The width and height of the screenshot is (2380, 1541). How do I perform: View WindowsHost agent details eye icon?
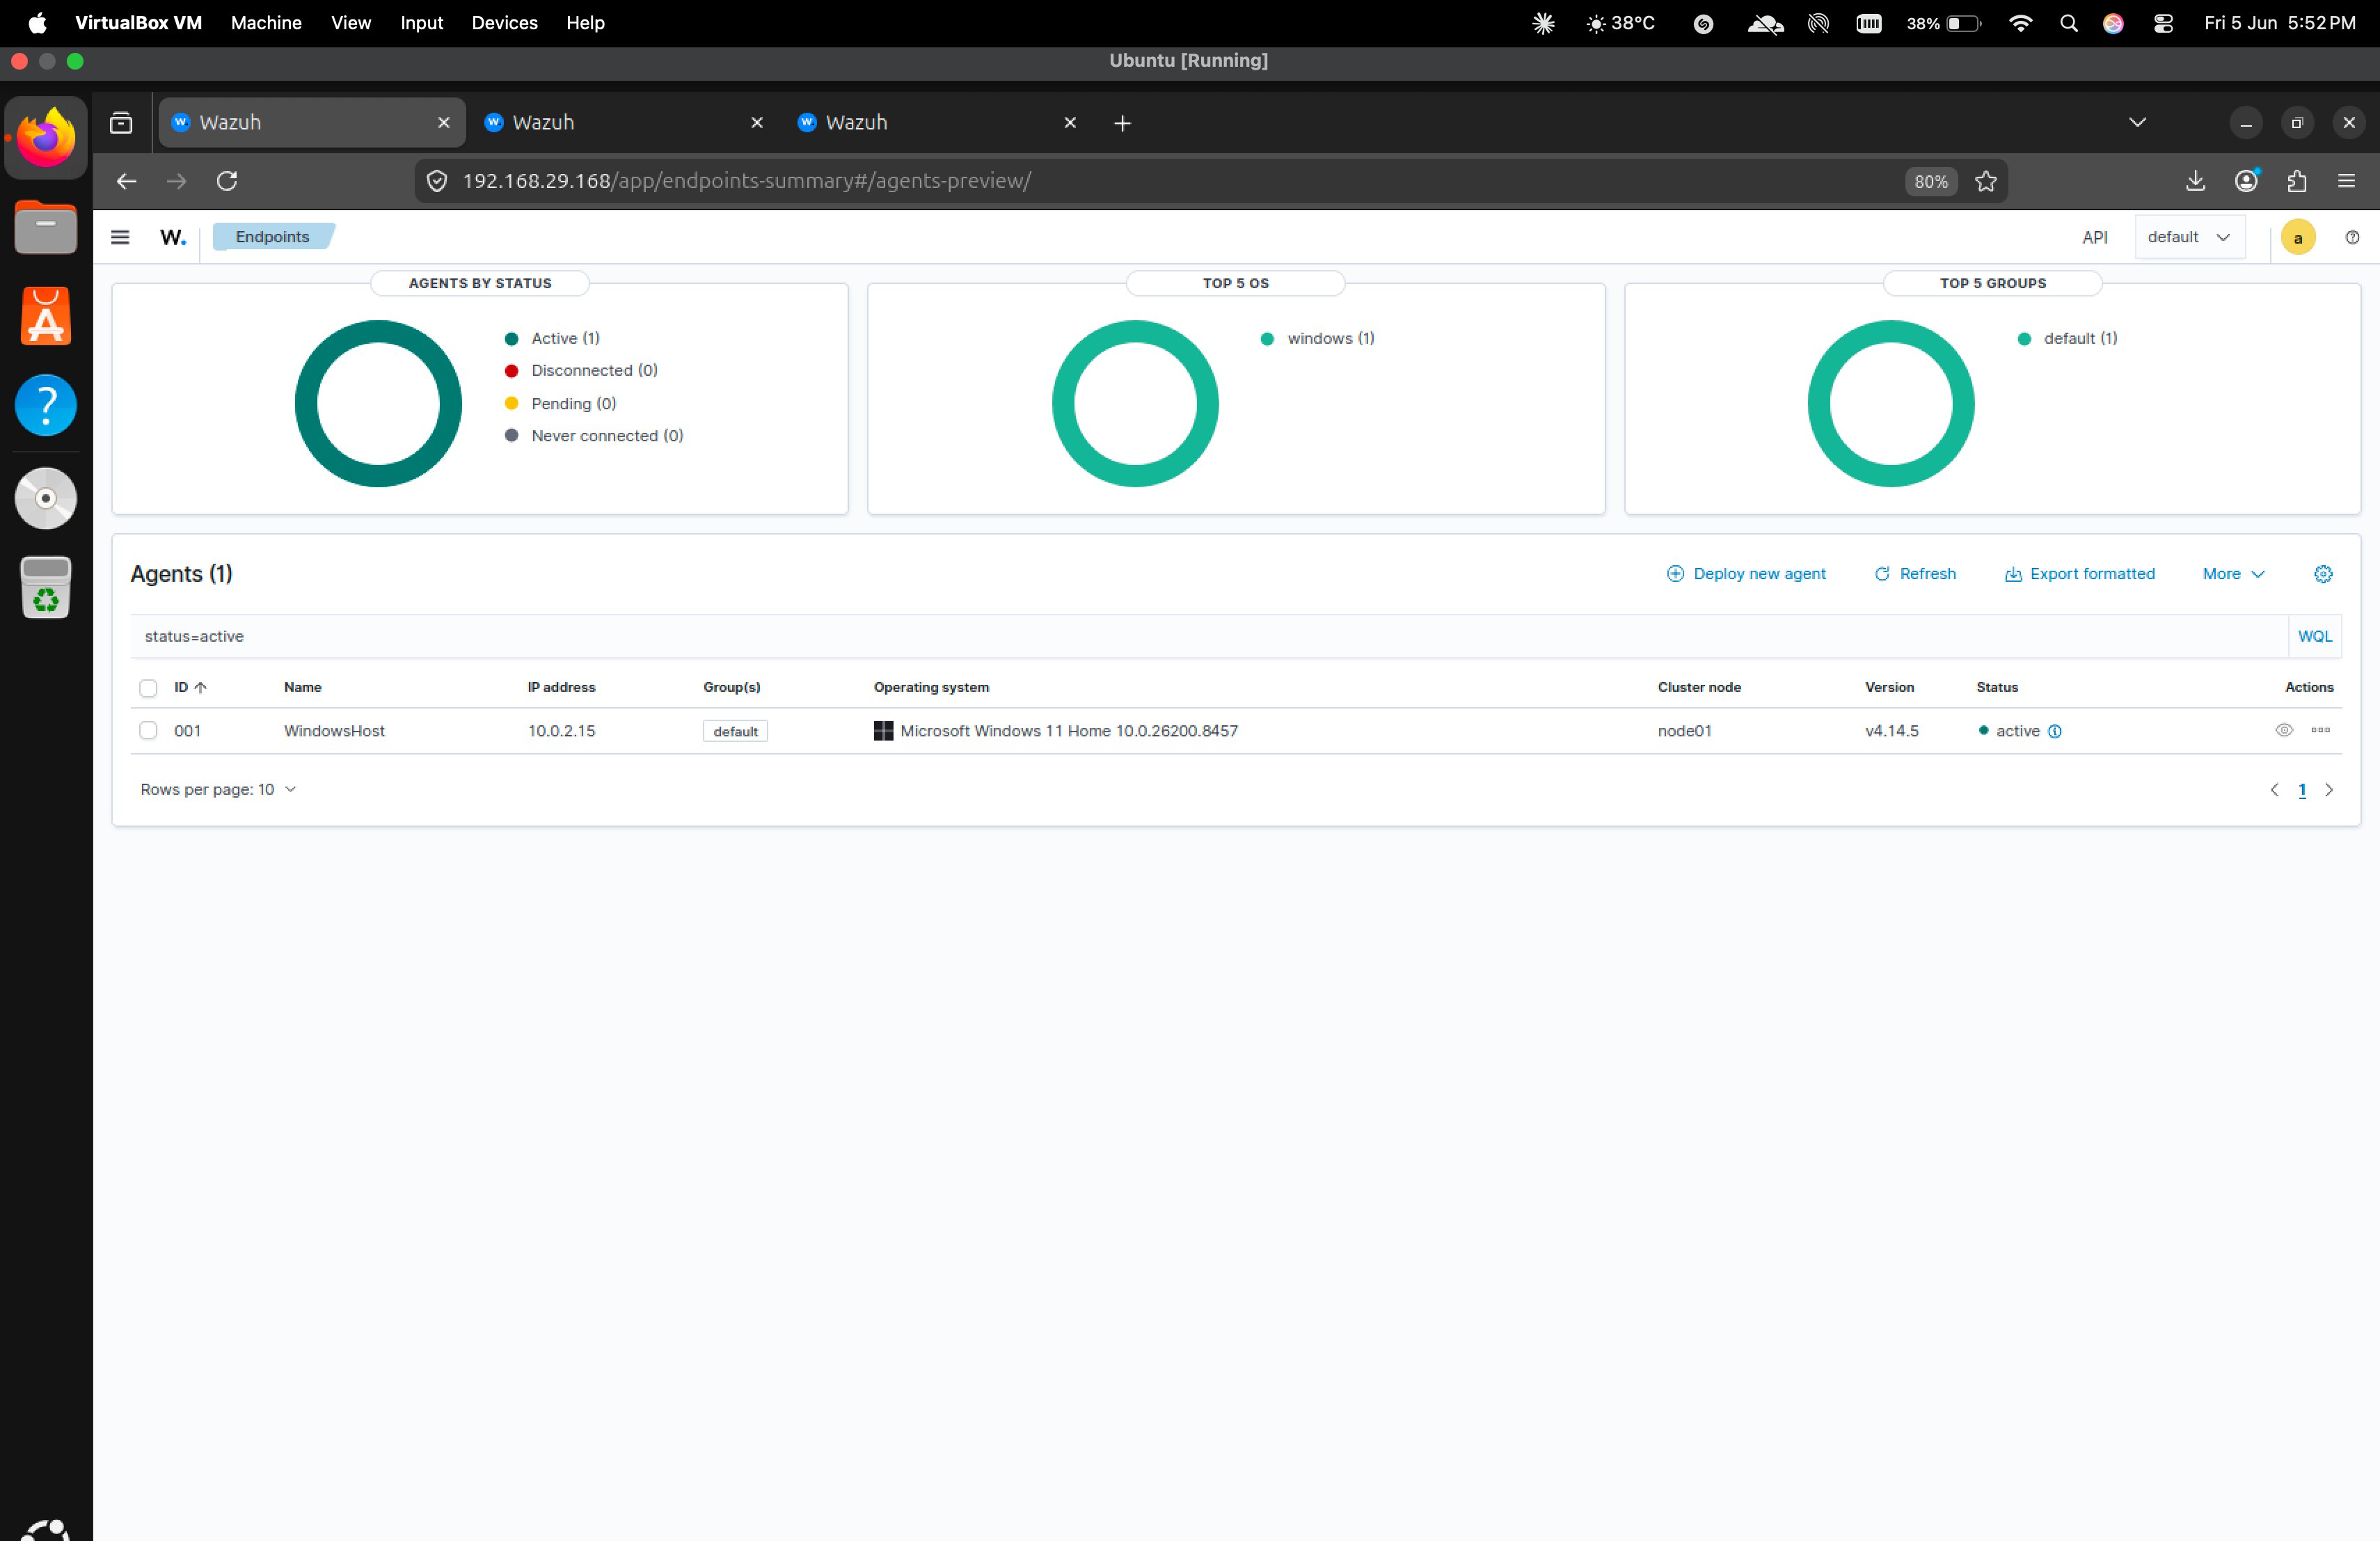[2284, 730]
